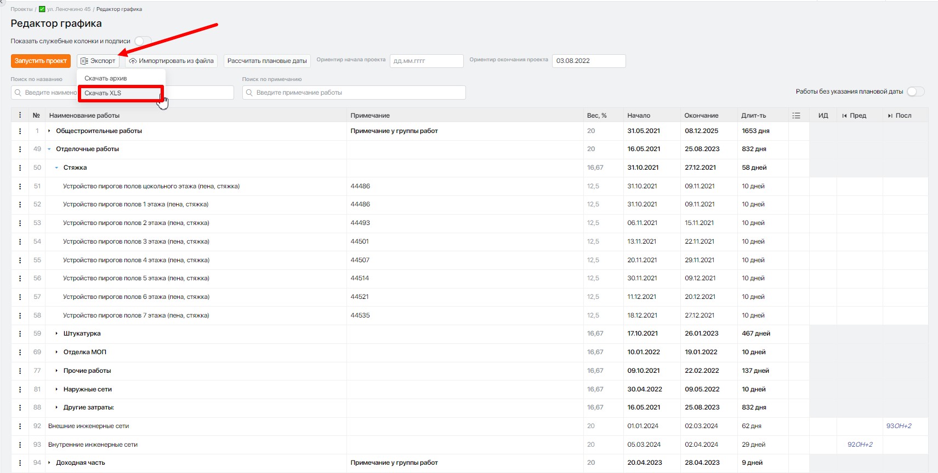
Task: Click Рассчитать плановые даты button
Action: (x=267, y=61)
